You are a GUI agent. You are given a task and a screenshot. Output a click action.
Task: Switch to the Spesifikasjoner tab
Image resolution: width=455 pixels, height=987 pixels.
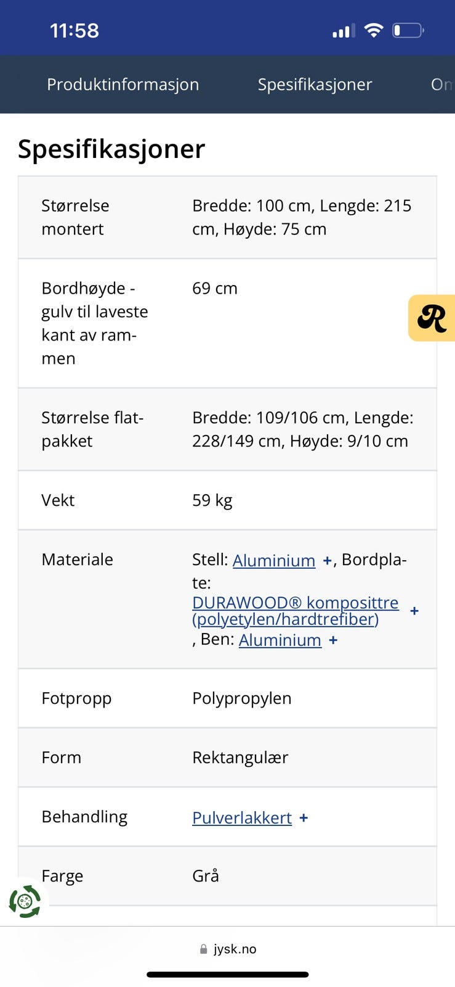tap(315, 85)
